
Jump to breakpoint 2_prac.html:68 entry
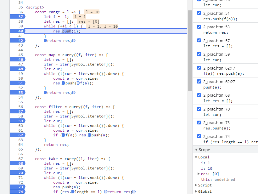point(225,98)
